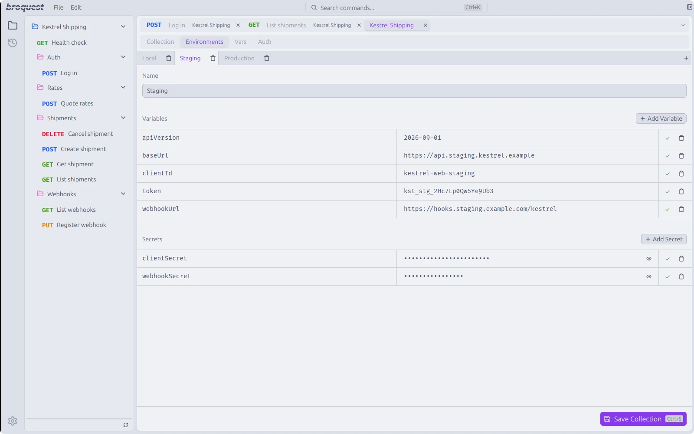Open the Cancel shipment DELETE request
This screenshot has width=694, height=434.
click(77, 134)
